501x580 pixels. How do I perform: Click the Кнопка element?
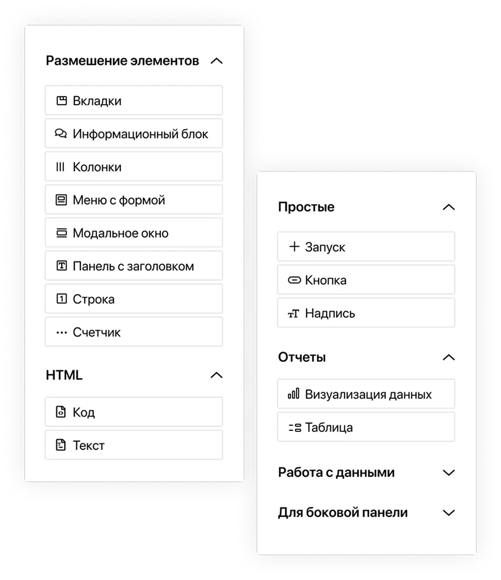click(x=366, y=279)
